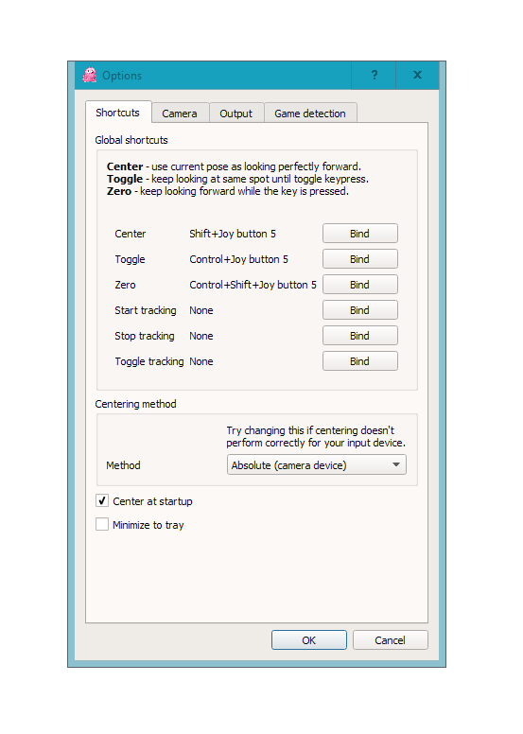Go to the Game detection tab
This screenshot has width=523, height=734.
pos(310,114)
